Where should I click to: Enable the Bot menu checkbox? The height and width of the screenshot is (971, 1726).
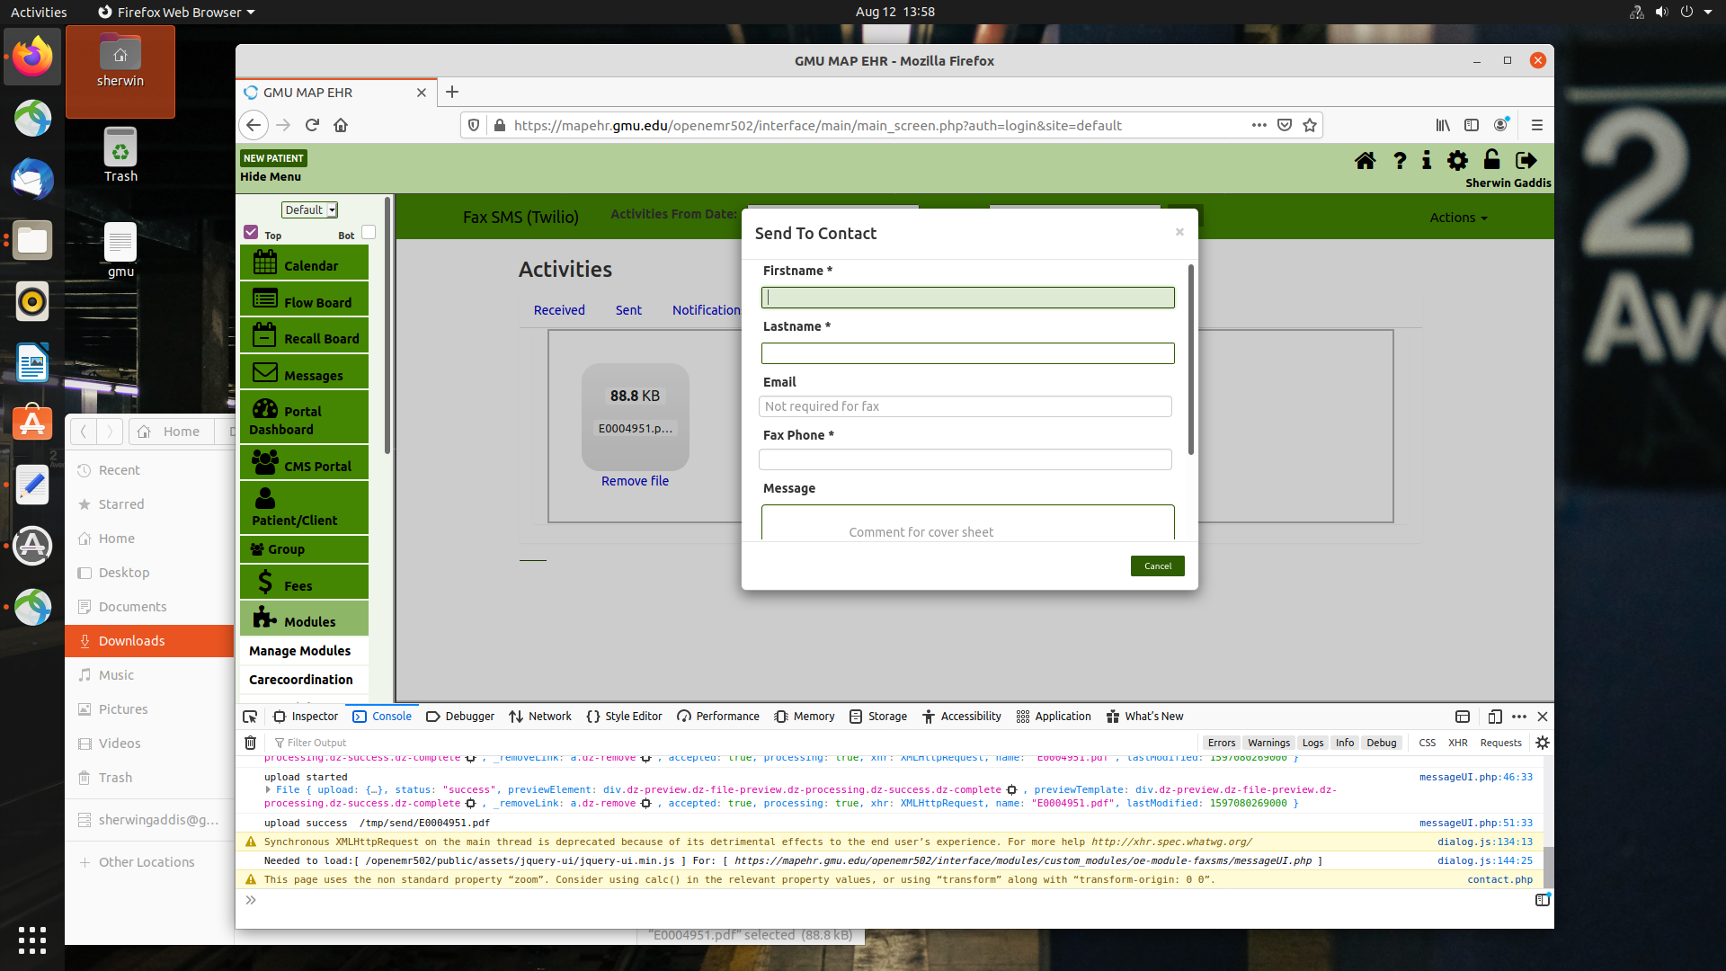[x=368, y=232]
